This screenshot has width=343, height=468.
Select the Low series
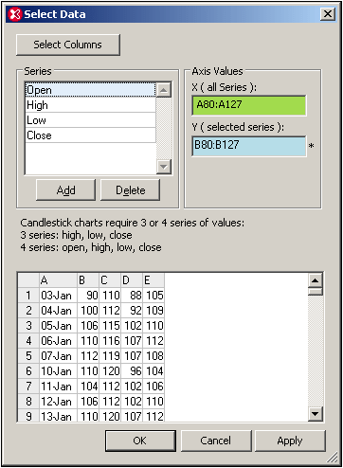coord(90,120)
